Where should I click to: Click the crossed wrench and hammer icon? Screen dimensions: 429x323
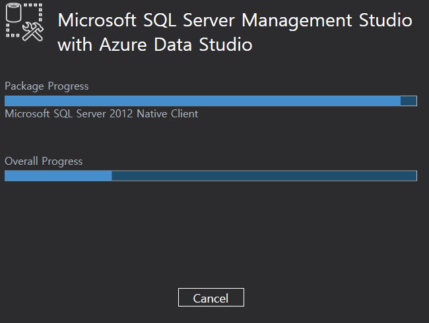point(33,32)
